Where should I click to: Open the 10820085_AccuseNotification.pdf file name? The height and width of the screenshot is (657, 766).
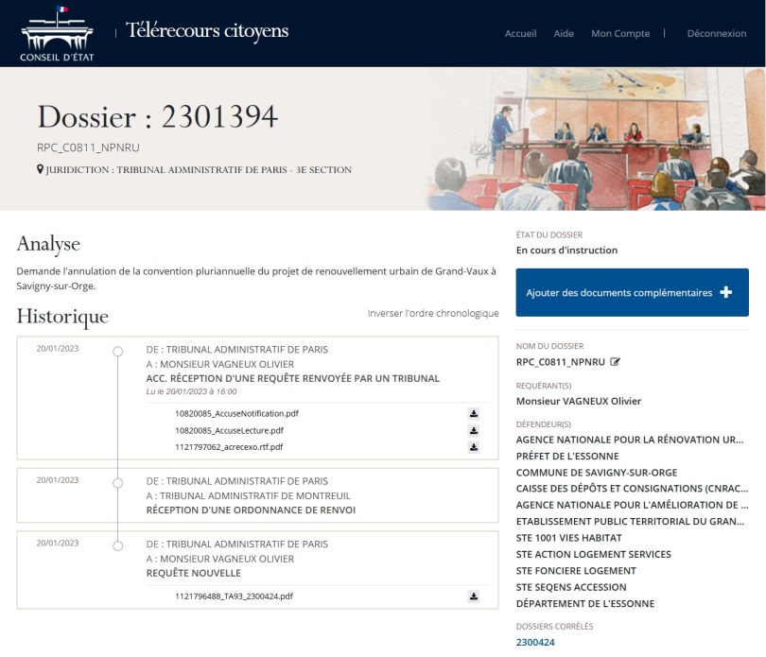230,413
